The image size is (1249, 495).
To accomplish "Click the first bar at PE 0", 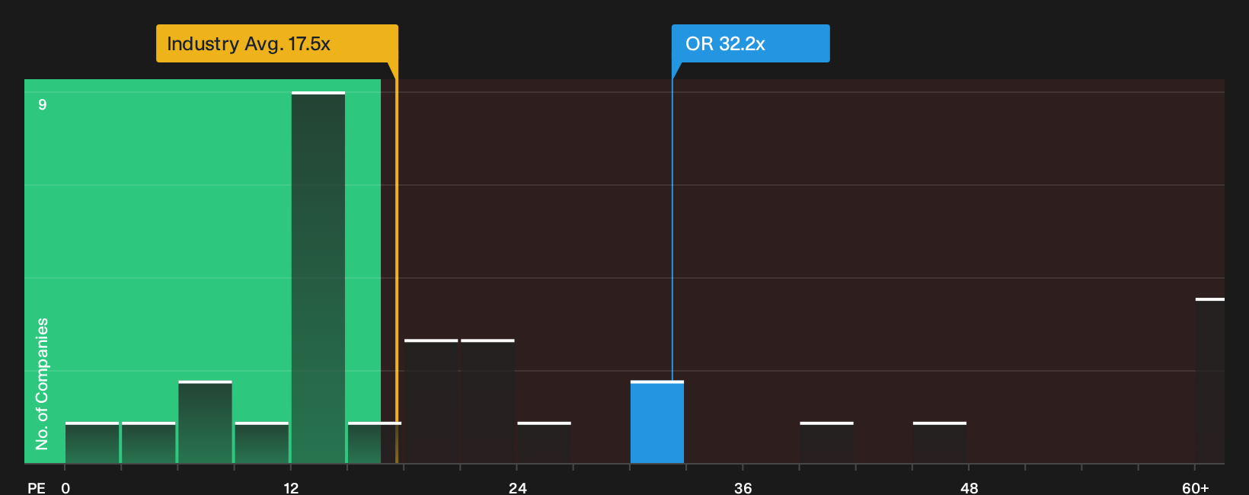I will tap(92, 442).
